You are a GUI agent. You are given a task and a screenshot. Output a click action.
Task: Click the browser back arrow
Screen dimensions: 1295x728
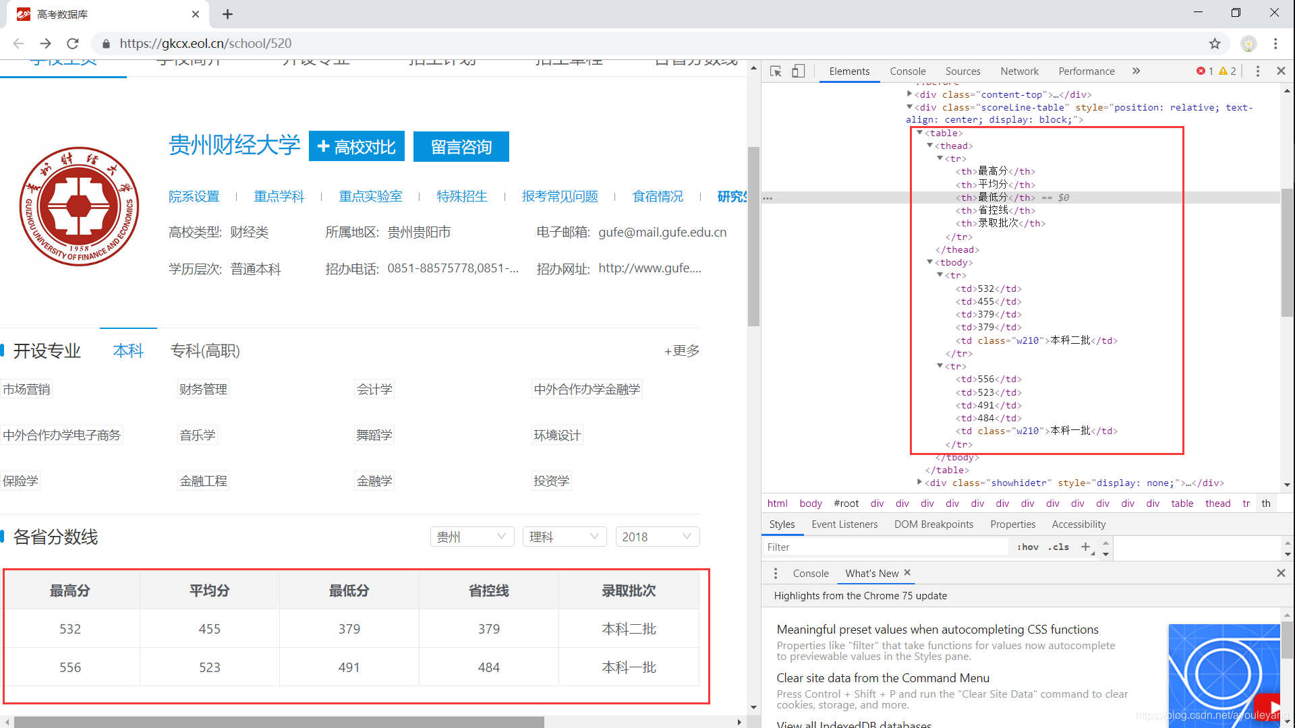click(x=18, y=43)
